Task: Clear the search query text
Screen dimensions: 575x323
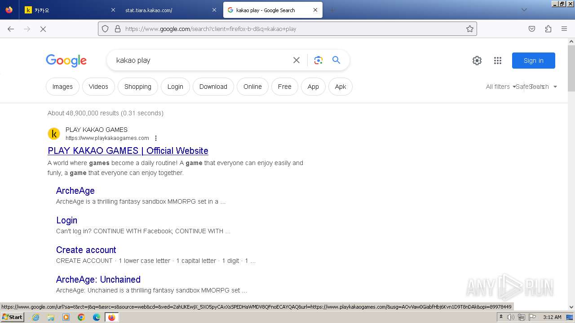Action: point(296,60)
